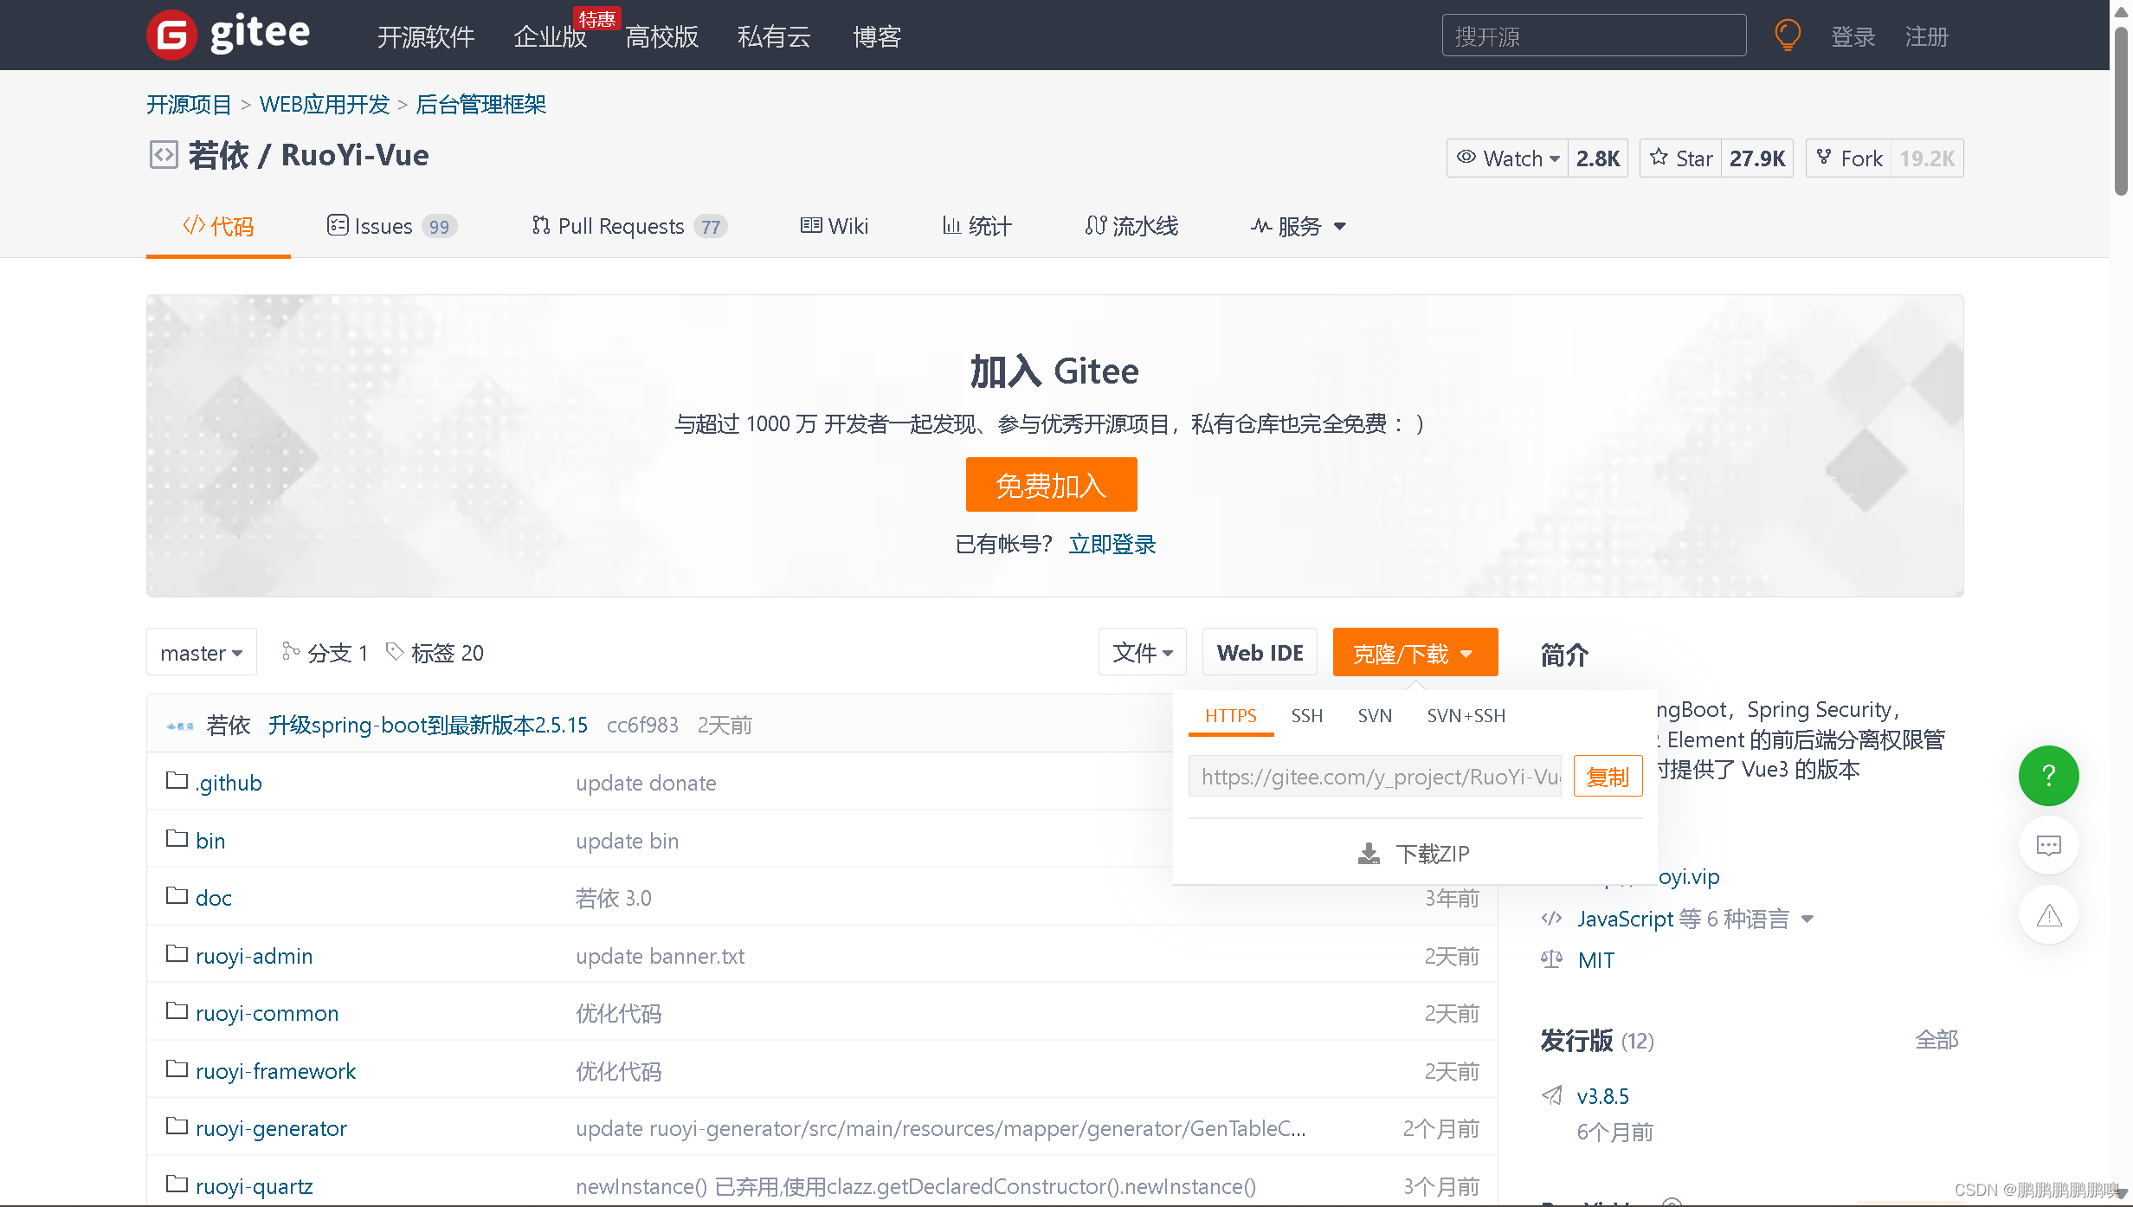Click the lightbulb icon in header
This screenshot has width=2133, height=1207.
(x=1787, y=35)
